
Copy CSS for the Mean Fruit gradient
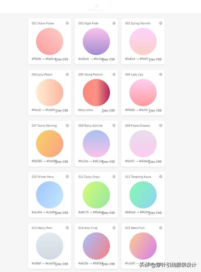(155, 264)
